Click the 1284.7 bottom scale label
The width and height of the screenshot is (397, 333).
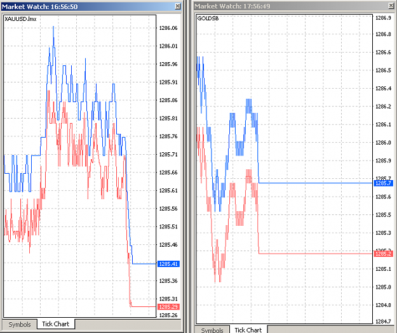[x=383, y=322]
